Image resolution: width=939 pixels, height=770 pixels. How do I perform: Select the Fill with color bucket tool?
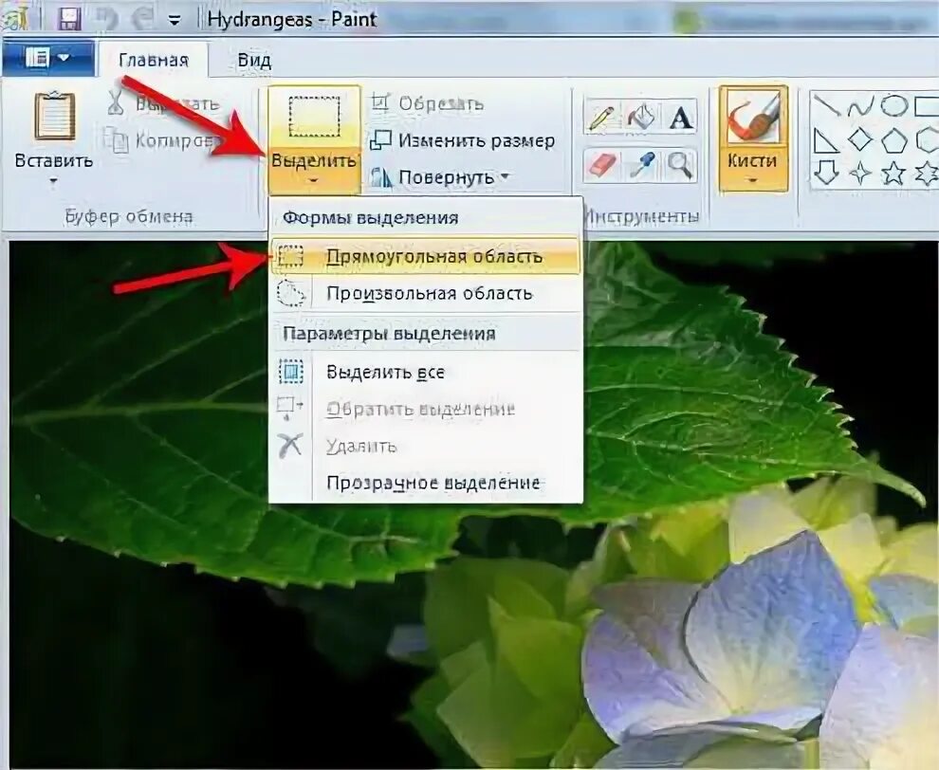tap(641, 117)
